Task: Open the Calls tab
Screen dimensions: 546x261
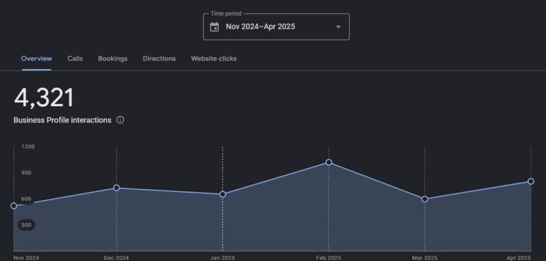Action: (x=75, y=58)
